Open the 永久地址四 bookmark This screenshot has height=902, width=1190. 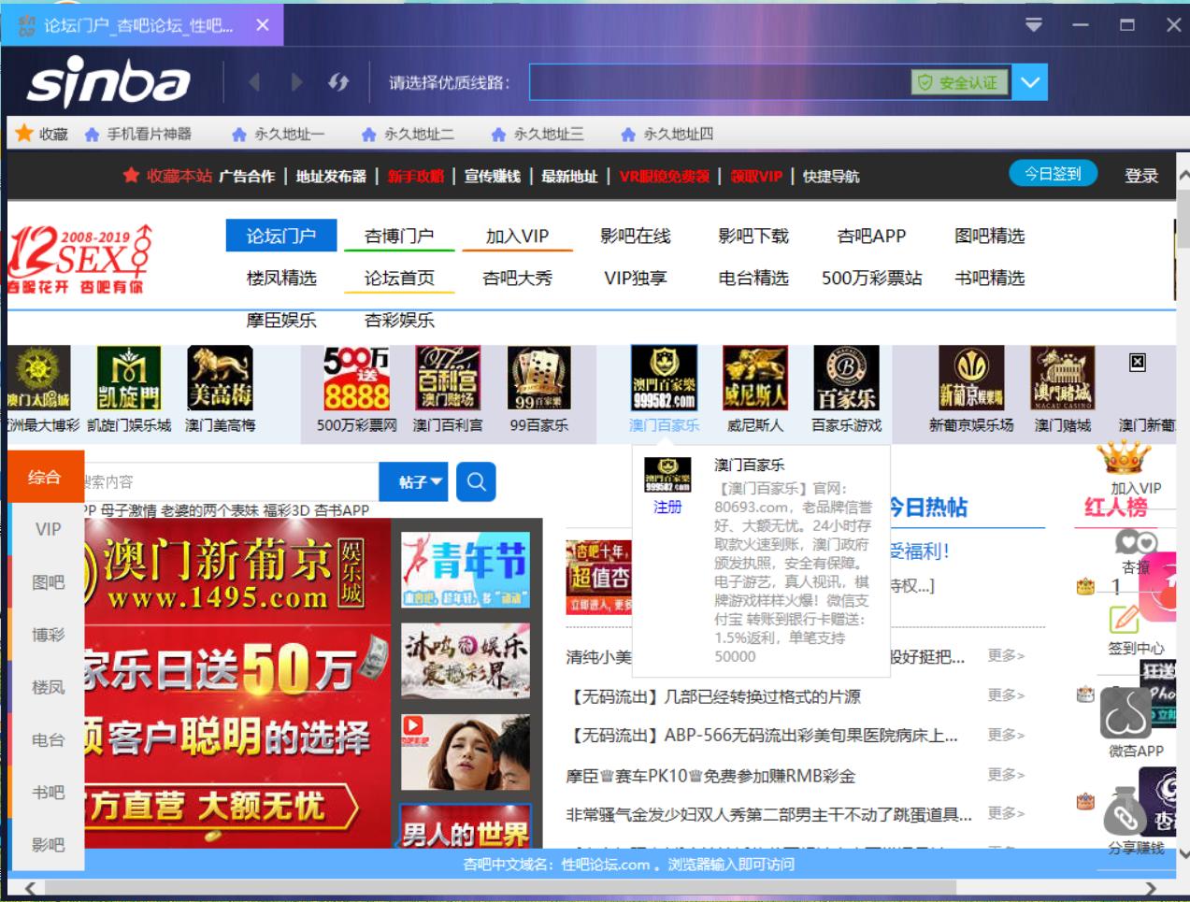pos(667,134)
